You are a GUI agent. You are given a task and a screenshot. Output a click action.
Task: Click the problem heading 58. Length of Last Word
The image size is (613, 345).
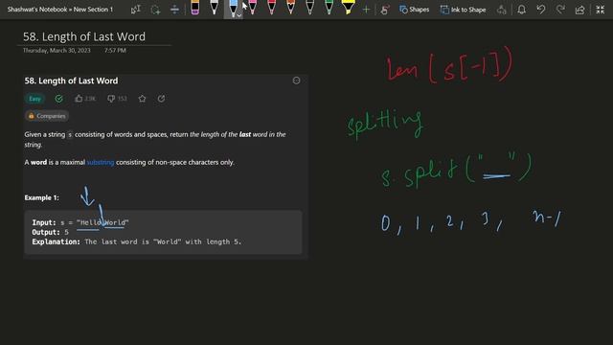[x=71, y=80]
